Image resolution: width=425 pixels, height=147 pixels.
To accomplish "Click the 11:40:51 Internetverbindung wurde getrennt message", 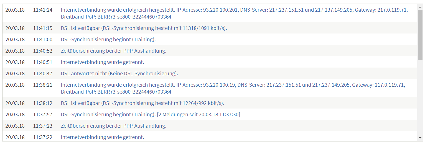I will tap(102, 62).
